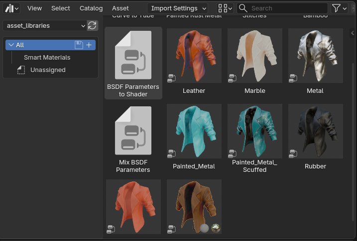Click the save catalog changes icon
Viewport: 357px width, 241px height.
point(79,45)
